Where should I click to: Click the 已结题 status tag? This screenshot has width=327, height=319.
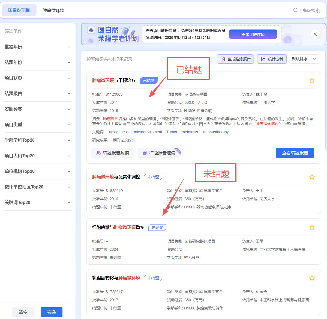(149, 81)
